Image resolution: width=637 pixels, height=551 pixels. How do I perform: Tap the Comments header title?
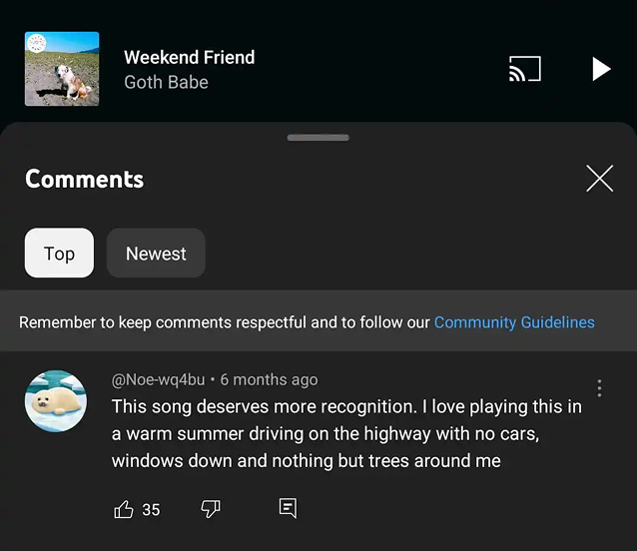point(84,179)
